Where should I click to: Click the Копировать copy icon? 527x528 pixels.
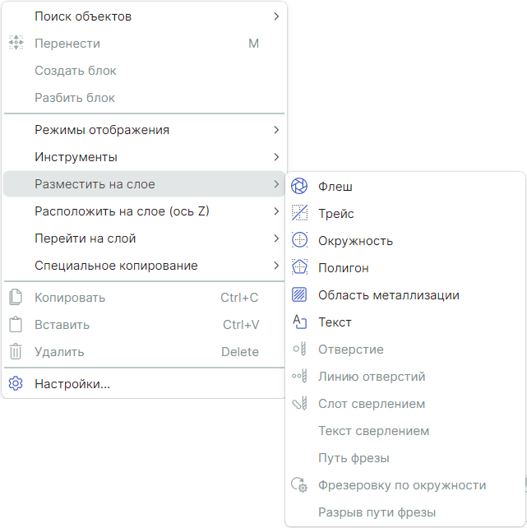pyautogui.click(x=16, y=298)
